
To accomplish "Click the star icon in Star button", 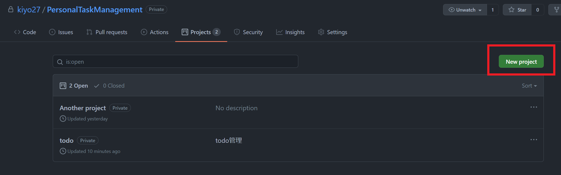I will (x=511, y=10).
